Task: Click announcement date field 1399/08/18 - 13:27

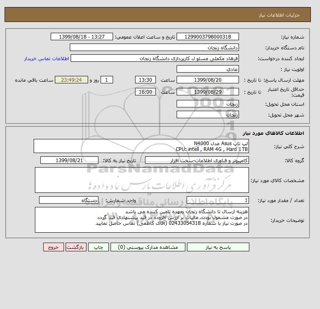Action: (81, 36)
